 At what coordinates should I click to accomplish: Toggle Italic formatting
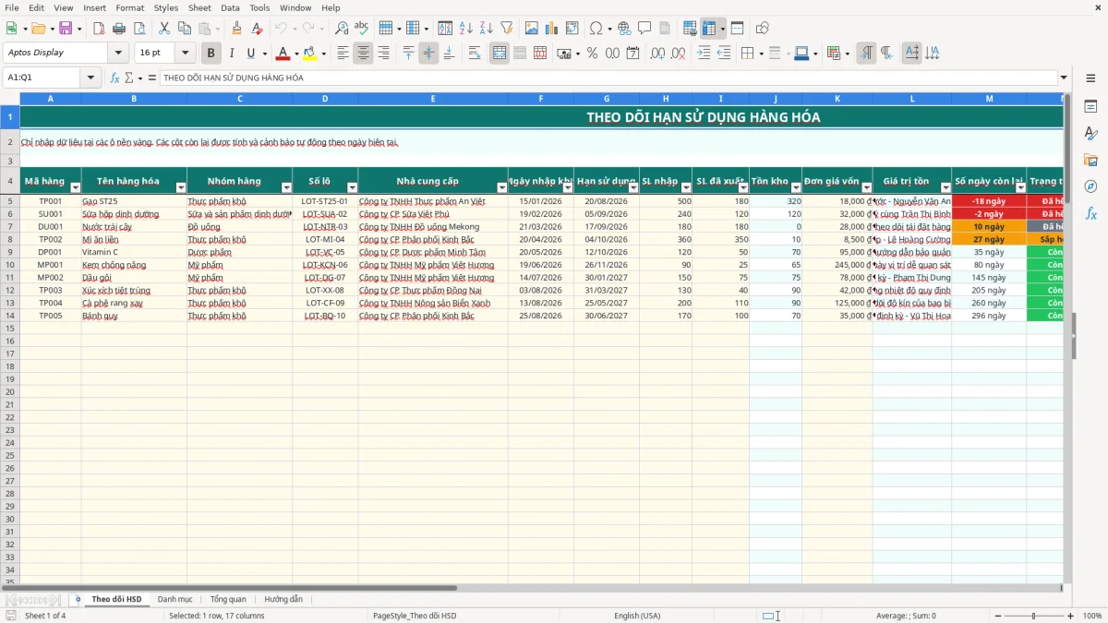click(x=232, y=54)
